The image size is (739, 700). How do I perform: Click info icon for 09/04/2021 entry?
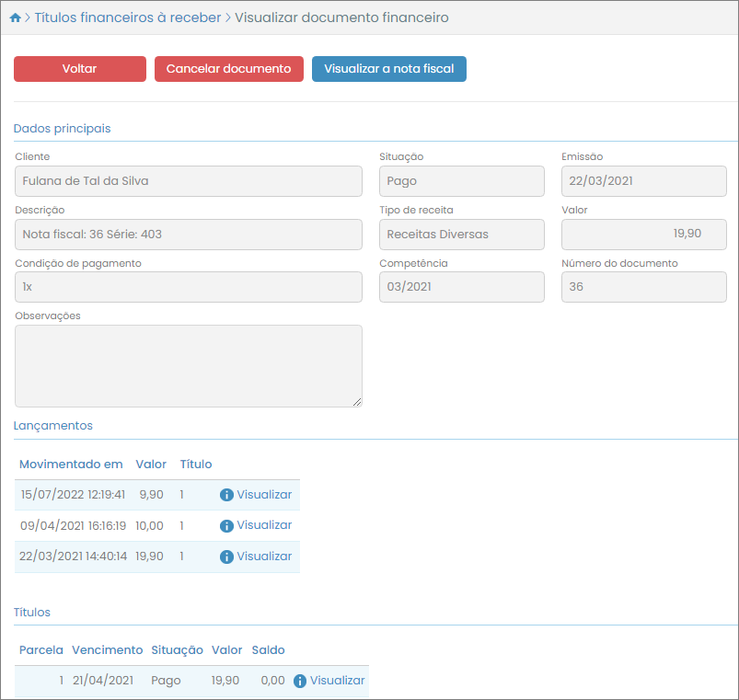coord(226,526)
